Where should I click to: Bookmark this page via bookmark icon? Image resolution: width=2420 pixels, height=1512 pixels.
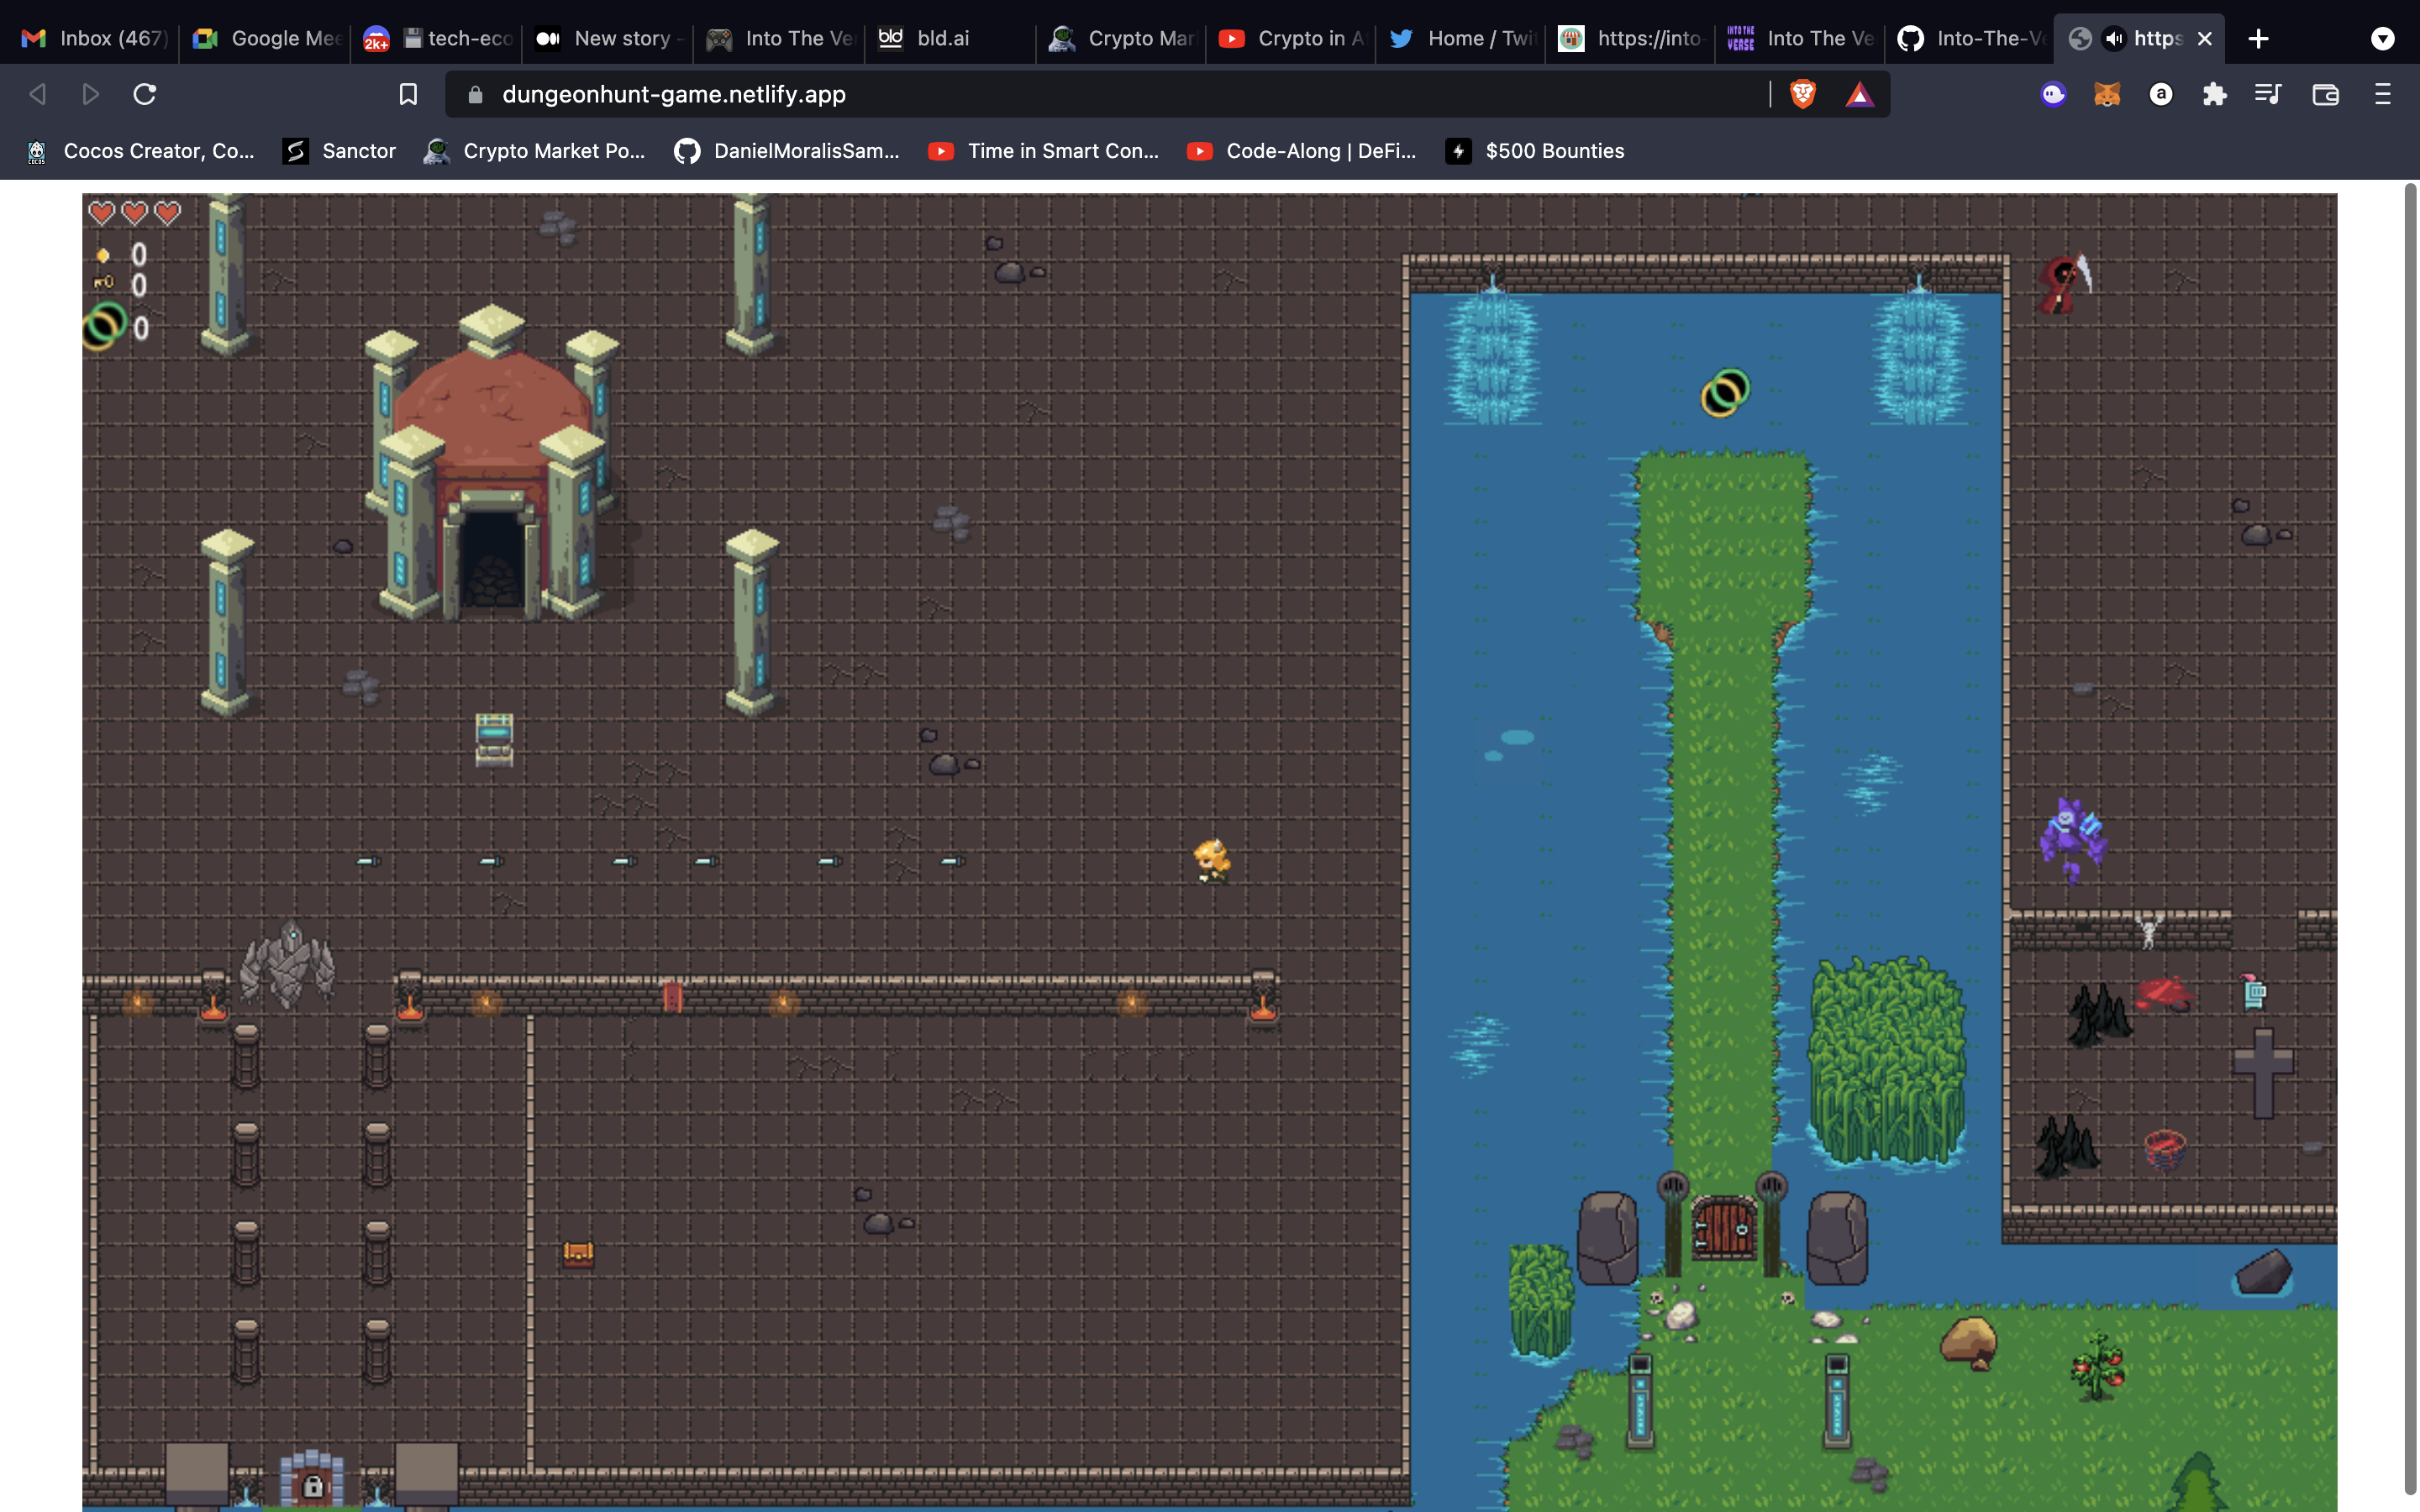[408, 94]
